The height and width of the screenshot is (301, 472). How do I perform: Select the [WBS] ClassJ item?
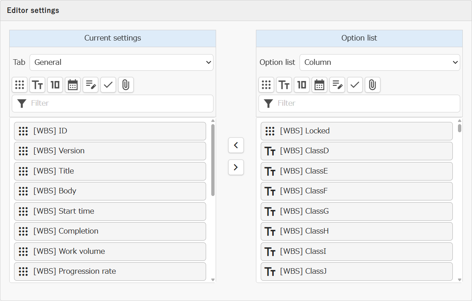(357, 272)
